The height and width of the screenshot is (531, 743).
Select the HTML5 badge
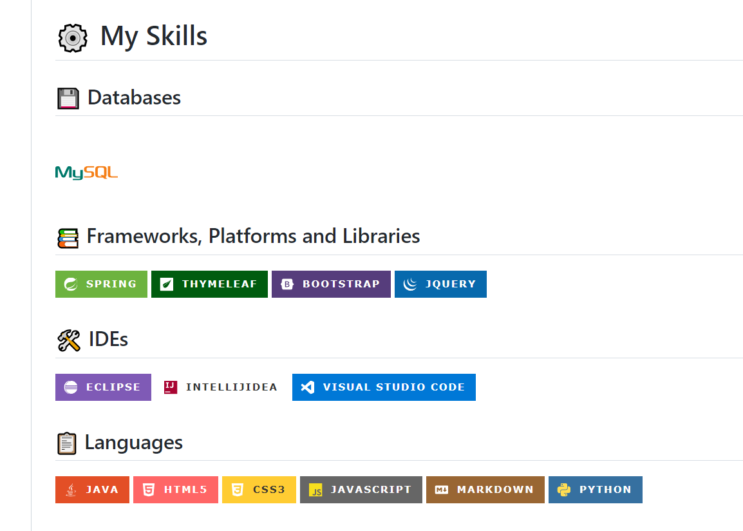click(176, 490)
